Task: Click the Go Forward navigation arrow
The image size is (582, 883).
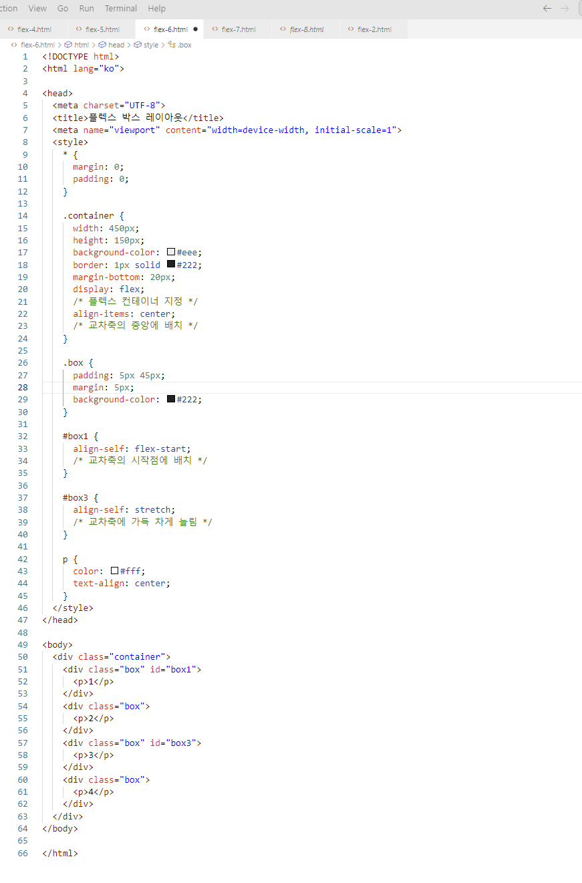Action: point(565,9)
